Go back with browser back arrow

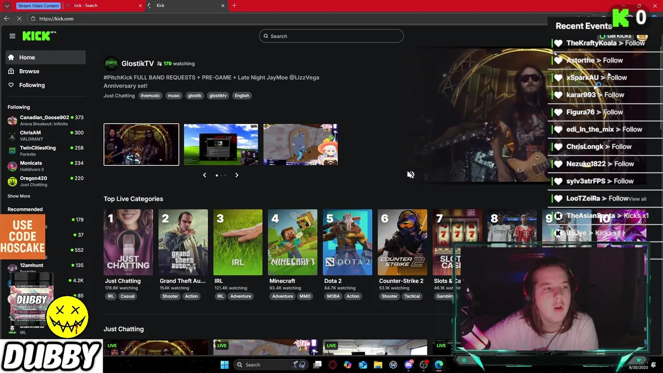click(7, 19)
